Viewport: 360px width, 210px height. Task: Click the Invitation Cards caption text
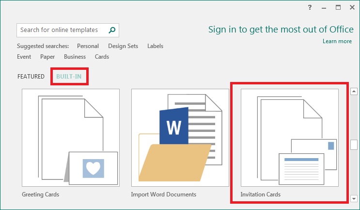[260, 194]
